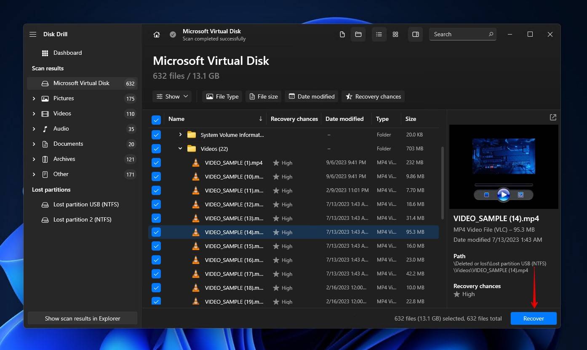587x350 pixels.
Task: Uncheck VIDEO_SAMPLE (11) checkbox
Action: (x=156, y=190)
